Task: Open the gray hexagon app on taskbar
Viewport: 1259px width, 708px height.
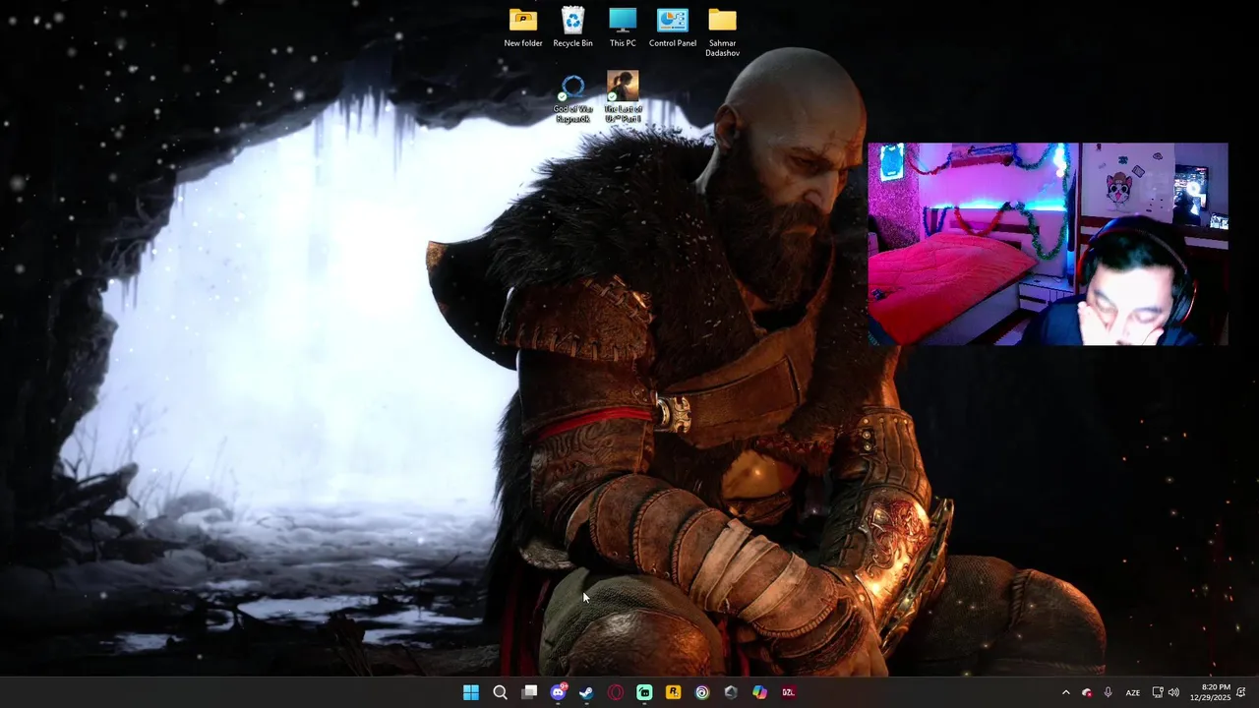Action: pos(731,692)
